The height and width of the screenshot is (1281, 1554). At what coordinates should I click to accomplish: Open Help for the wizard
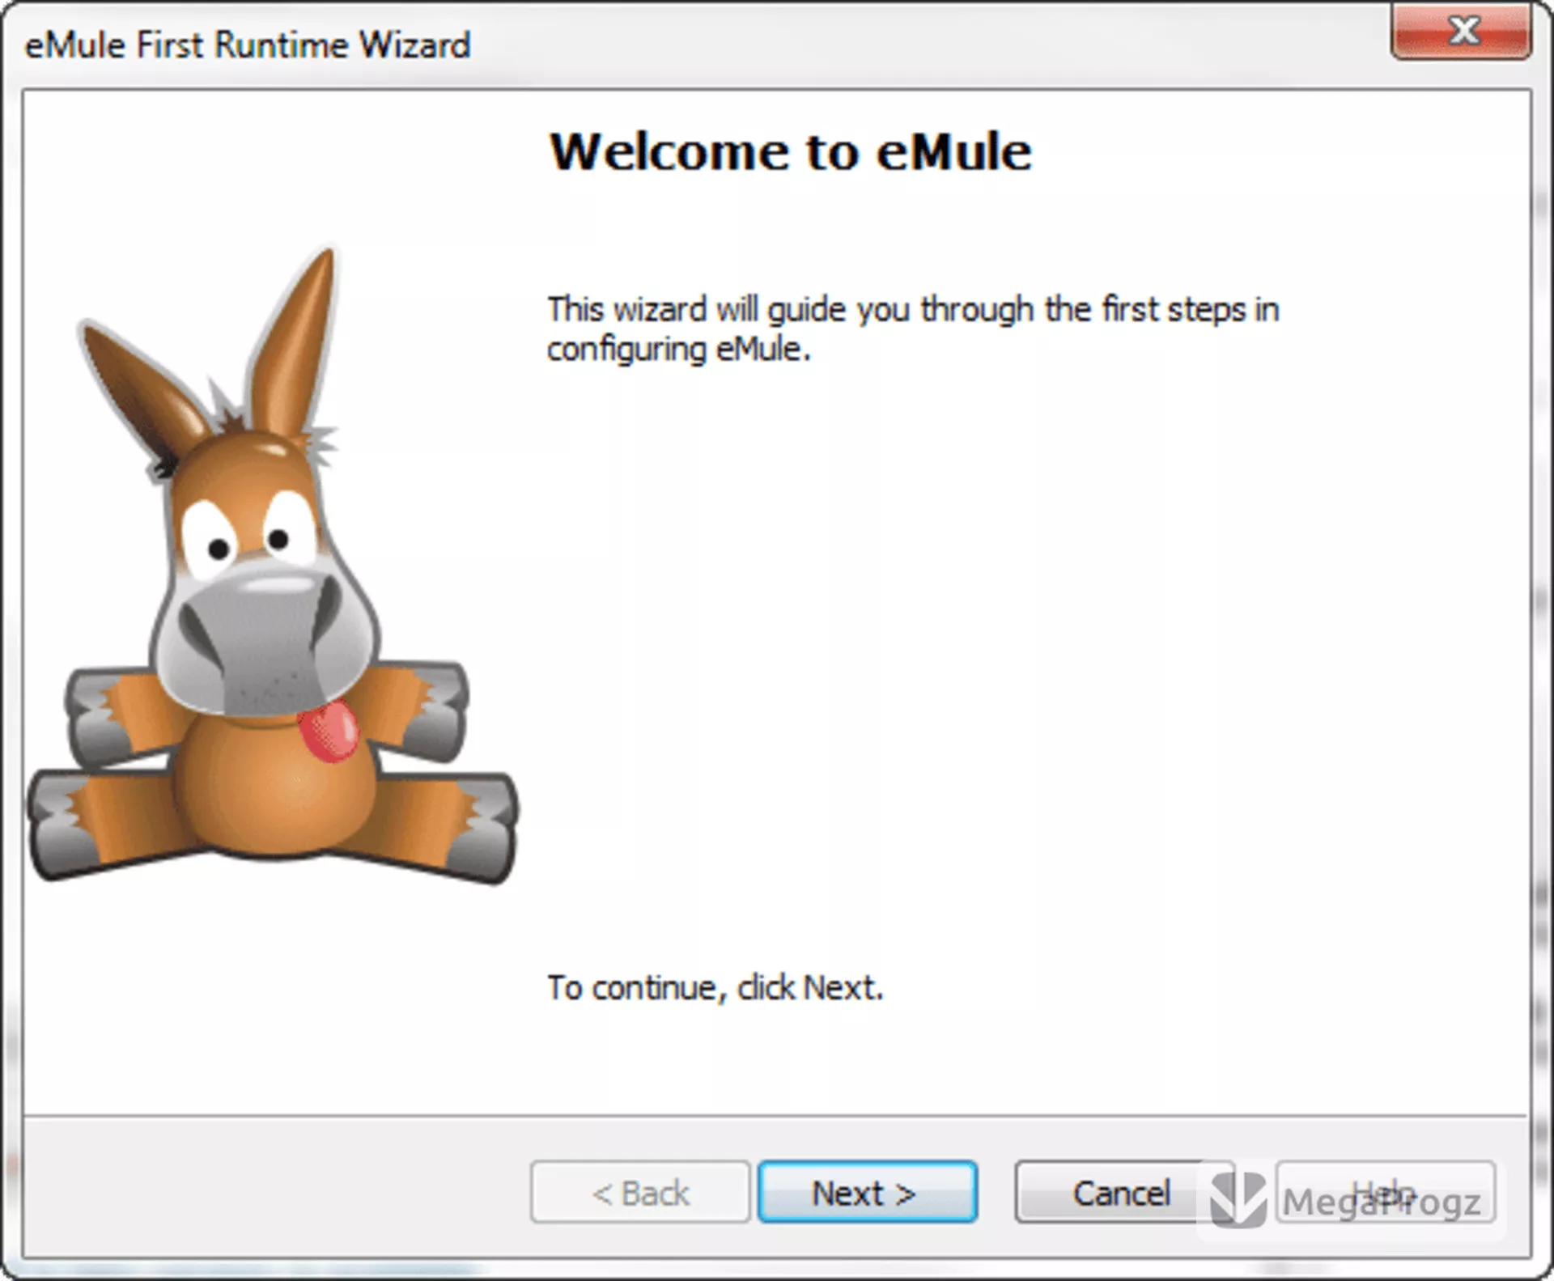[1386, 1191]
